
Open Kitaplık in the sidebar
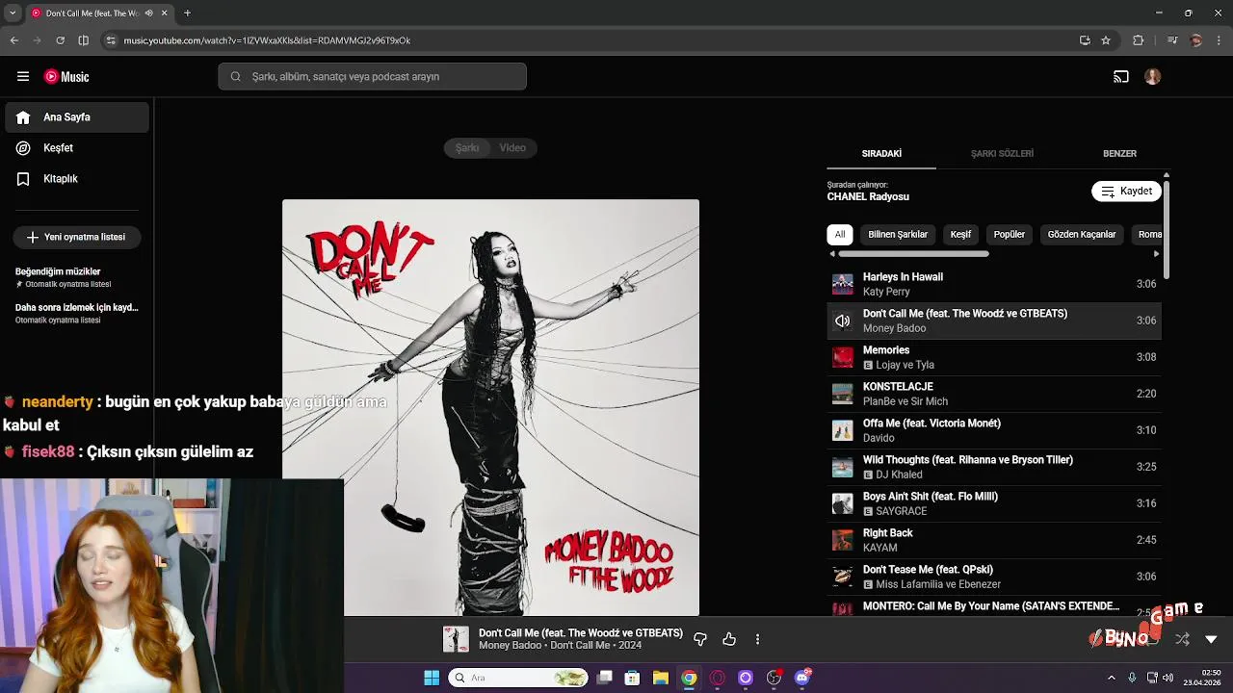coord(77,179)
